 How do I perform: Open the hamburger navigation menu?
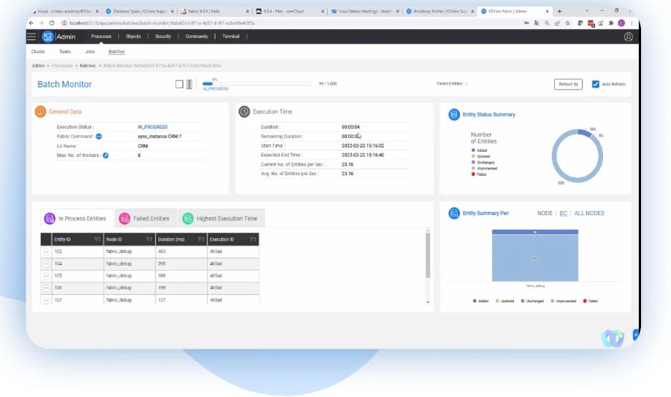[x=31, y=36]
